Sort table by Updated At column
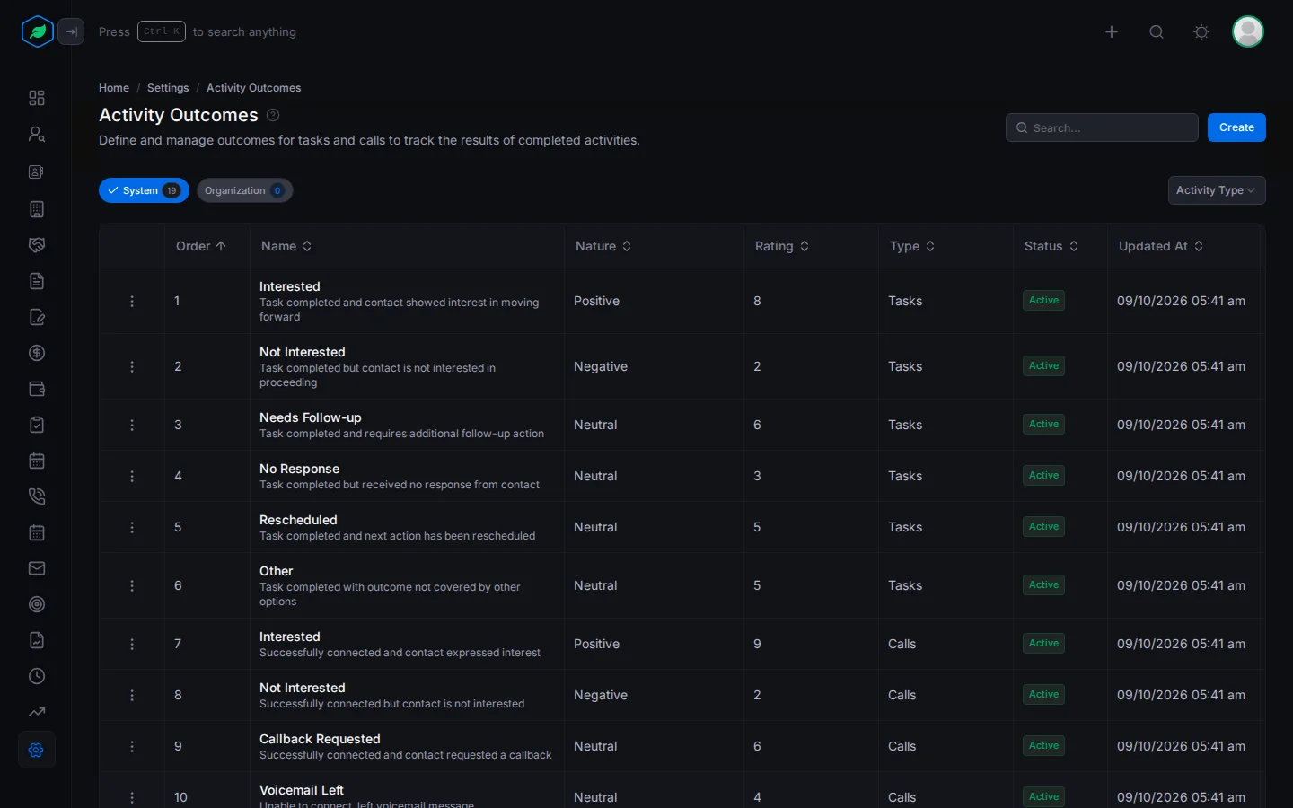 coord(1161,246)
